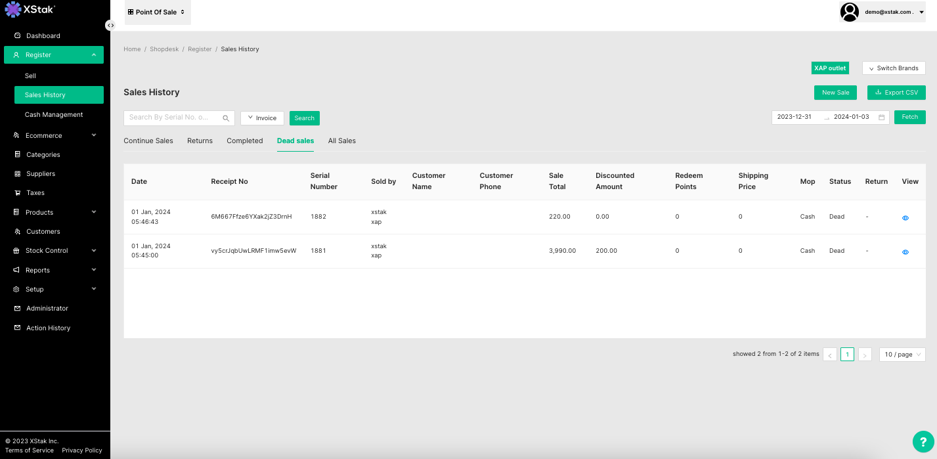View details of sale serial 1882
The image size is (937, 459).
[x=905, y=218]
